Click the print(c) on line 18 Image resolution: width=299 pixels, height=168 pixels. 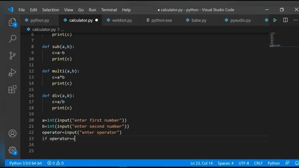(x=62, y=108)
